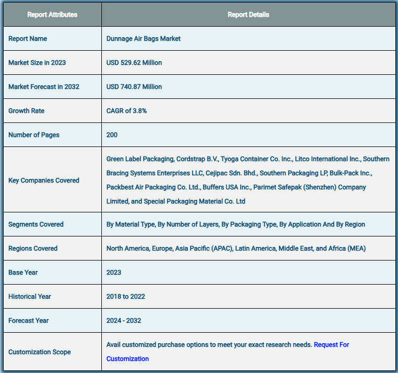Select the USD 529.62 Million value
The height and width of the screenshot is (373, 398).
pyautogui.click(x=134, y=63)
